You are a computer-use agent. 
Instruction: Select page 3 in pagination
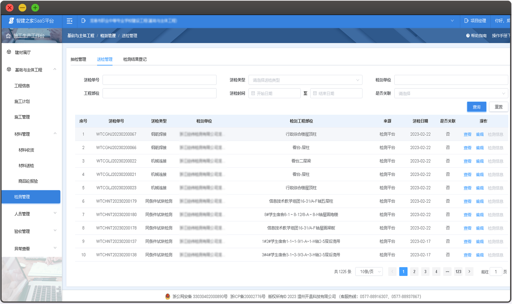[x=425, y=272]
